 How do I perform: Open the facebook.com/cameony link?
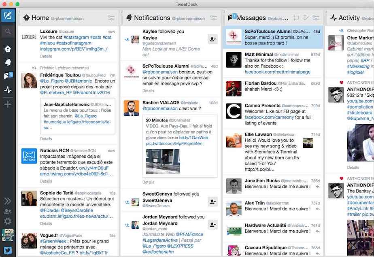pos(269,117)
